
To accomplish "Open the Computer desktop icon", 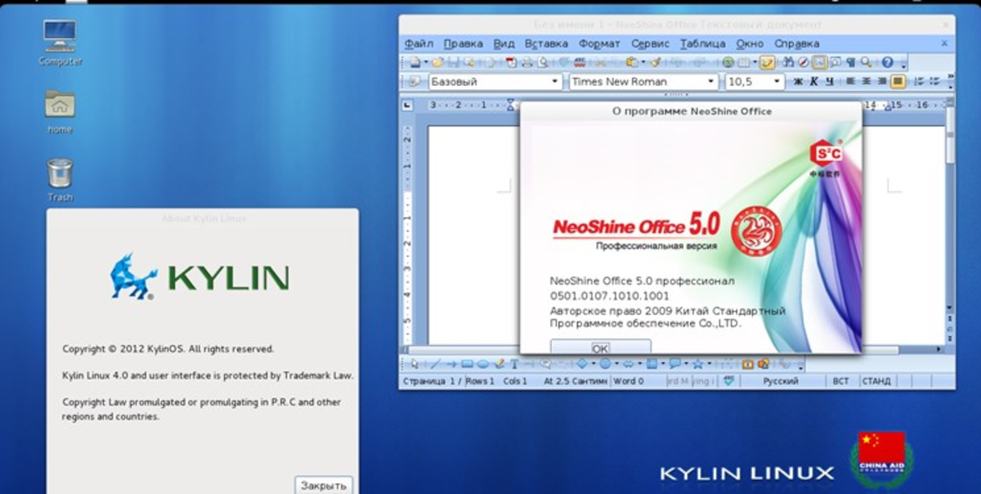I will pos(60,35).
